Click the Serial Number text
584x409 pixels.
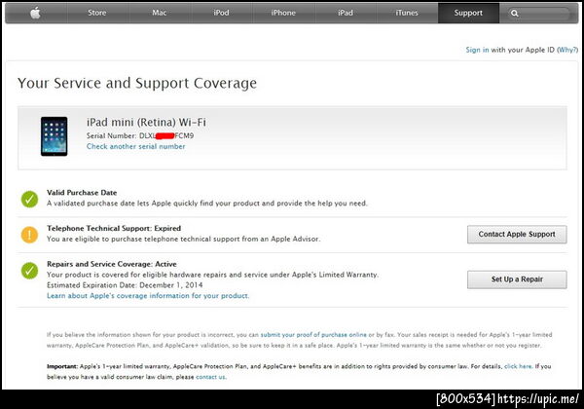coord(140,136)
